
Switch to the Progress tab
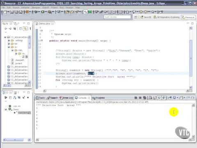click(98, 98)
